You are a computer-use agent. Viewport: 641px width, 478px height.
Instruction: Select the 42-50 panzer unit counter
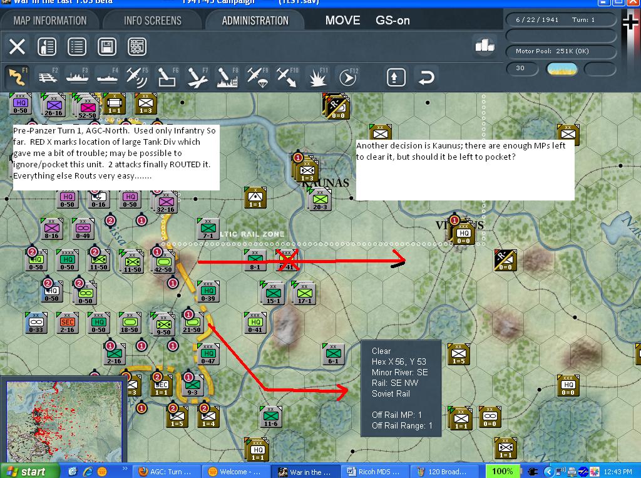pos(163,261)
